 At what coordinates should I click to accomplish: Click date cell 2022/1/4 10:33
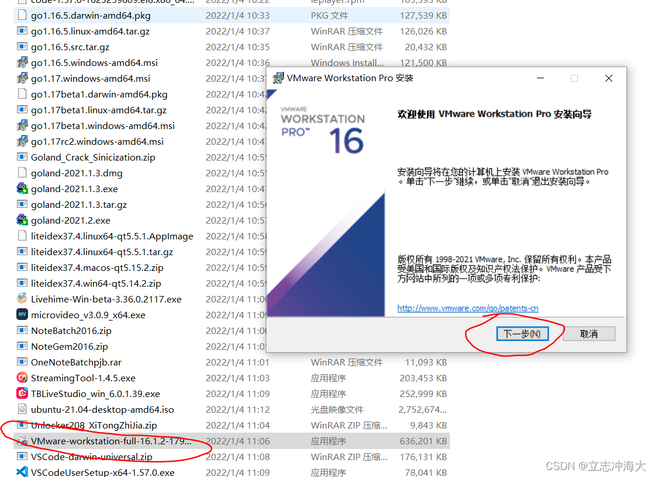pos(238,15)
